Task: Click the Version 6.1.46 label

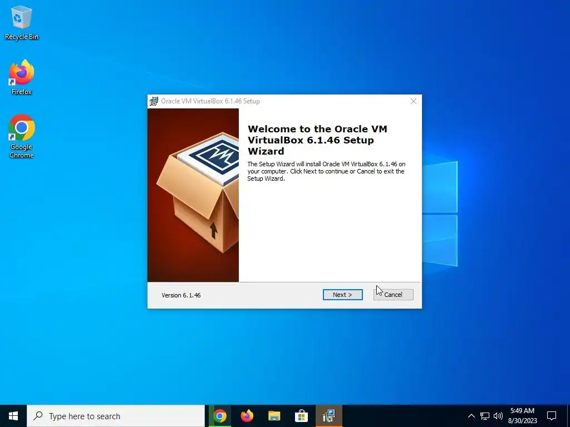Action: 181,295
